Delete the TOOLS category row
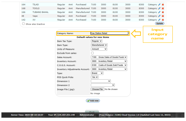Viewport: 186px width, 121px height. pyautogui.click(x=163, y=8)
